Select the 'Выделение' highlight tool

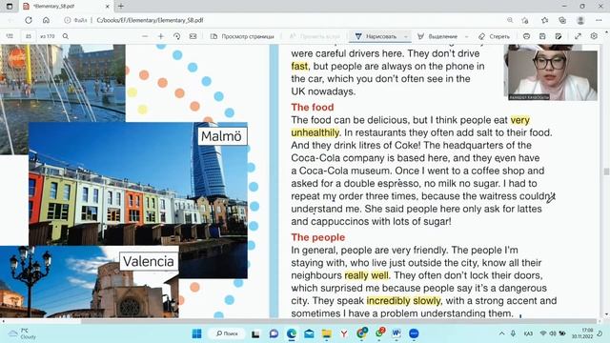(437, 36)
